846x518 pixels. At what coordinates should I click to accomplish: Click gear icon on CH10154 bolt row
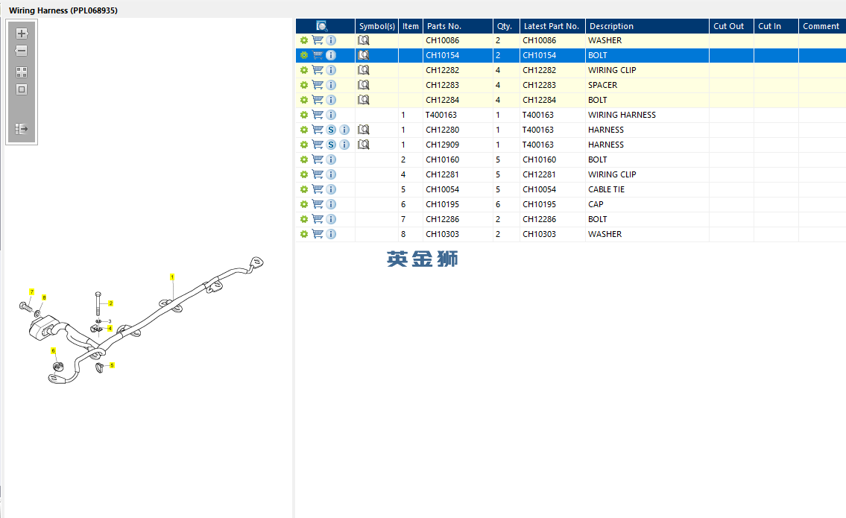[x=304, y=55]
